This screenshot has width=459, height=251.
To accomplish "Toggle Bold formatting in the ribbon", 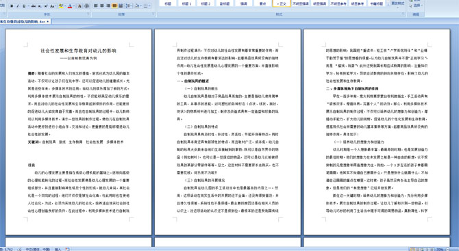I will (12, 6).
